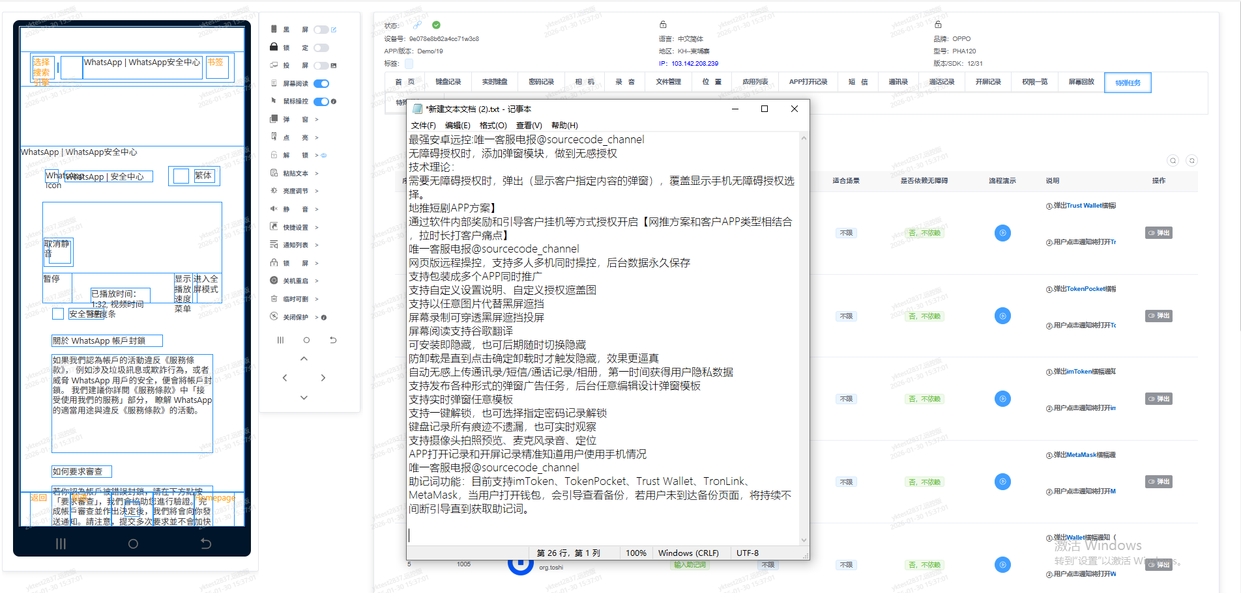Open the 格式(O) menu in Notepad
The width and height of the screenshot is (1241, 593).
(x=493, y=126)
